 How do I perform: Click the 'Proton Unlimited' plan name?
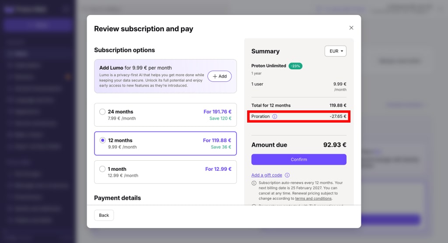[269, 66]
